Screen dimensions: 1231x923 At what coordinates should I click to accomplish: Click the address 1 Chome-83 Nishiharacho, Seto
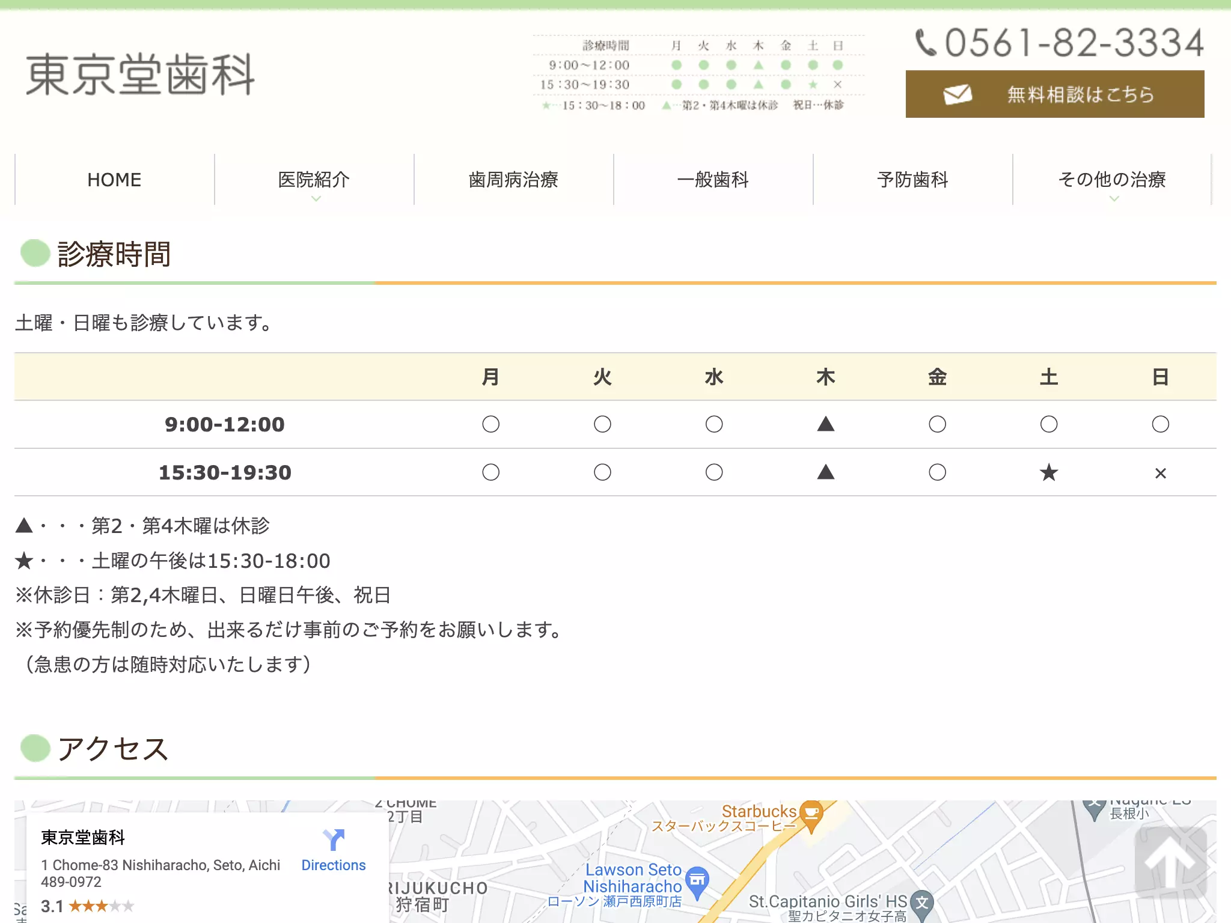[160, 873]
